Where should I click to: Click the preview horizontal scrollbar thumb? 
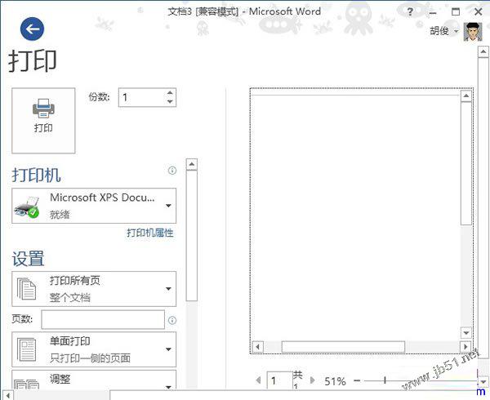(x=343, y=347)
